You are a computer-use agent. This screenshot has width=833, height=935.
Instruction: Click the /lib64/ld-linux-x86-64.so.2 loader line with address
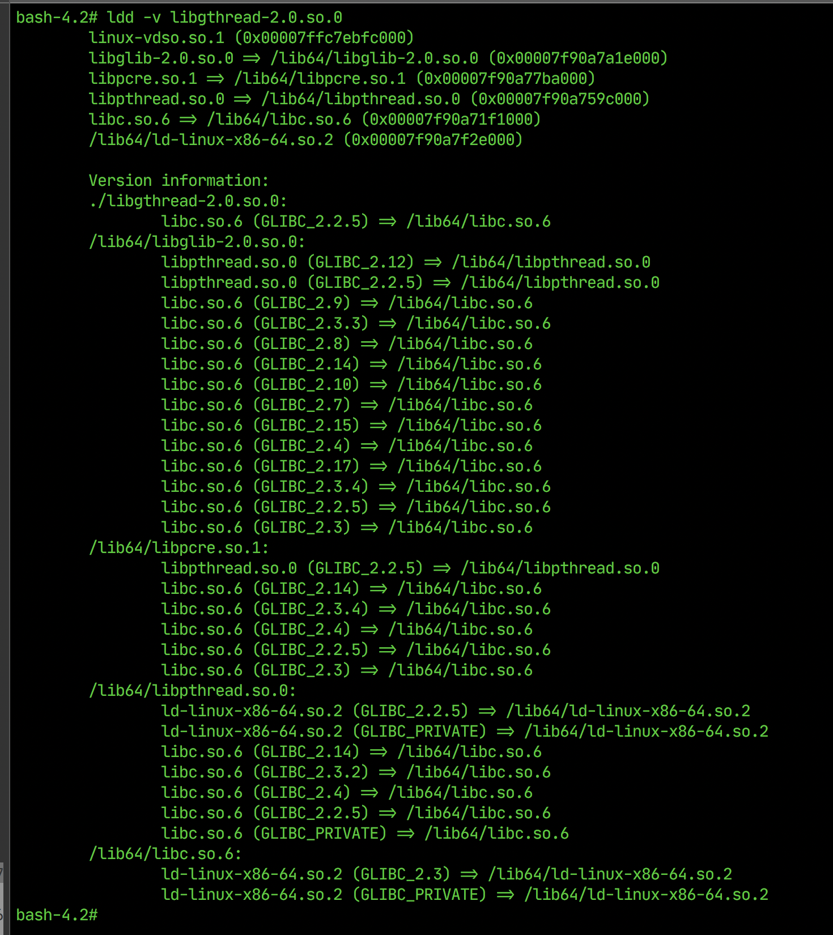(x=306, y=140)
